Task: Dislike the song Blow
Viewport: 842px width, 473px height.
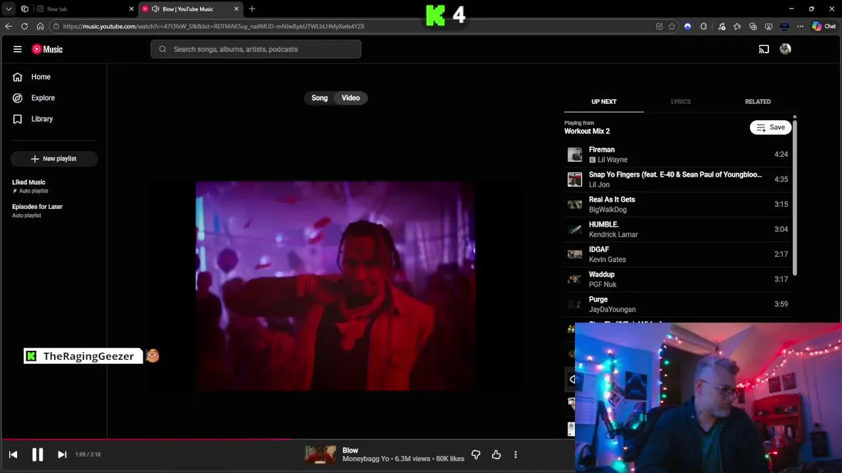Action: pyautogui.click(x=476, y=455)
